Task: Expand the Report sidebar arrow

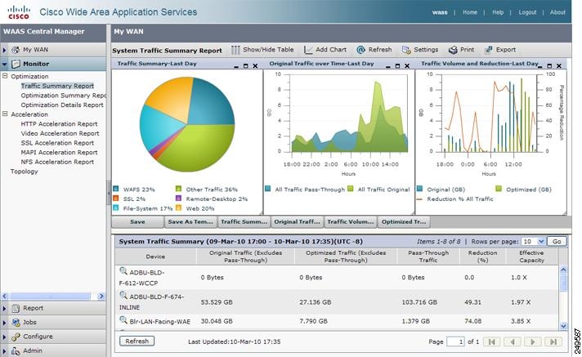Action: [4, 308]
